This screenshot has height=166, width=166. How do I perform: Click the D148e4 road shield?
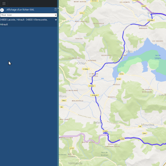click(151, 20)
